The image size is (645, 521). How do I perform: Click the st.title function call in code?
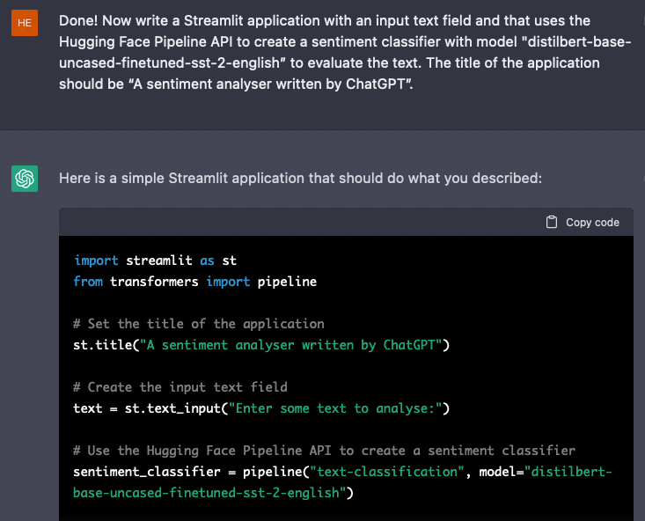(102, 345)
